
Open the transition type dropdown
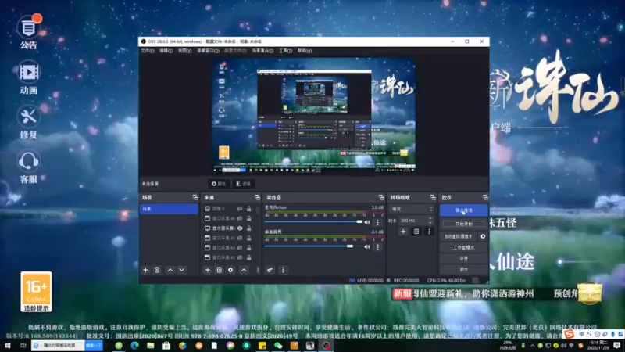pos(412,209)
